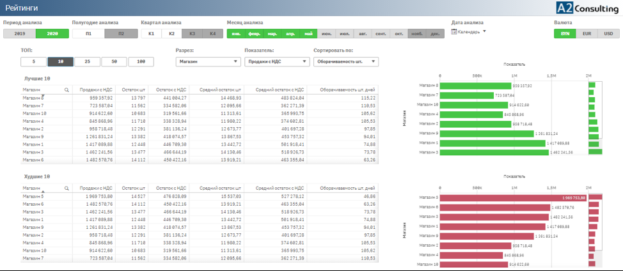Select Магазин 8 row in Лучшие 10
Image resolution: width=623 pixels, height=271 pixels.
coord(200,98)
